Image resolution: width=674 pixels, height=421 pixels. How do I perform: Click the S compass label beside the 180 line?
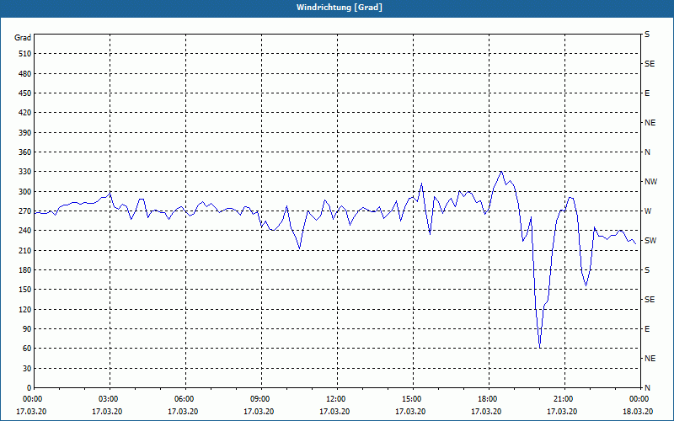click(x=647, y=270)
